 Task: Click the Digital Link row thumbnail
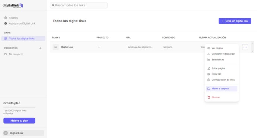pyautogui.click(x=56, y=47)
